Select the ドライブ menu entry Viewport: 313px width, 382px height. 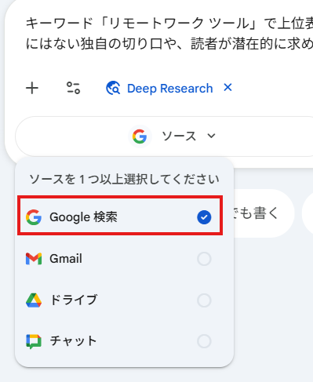point(118,300)
